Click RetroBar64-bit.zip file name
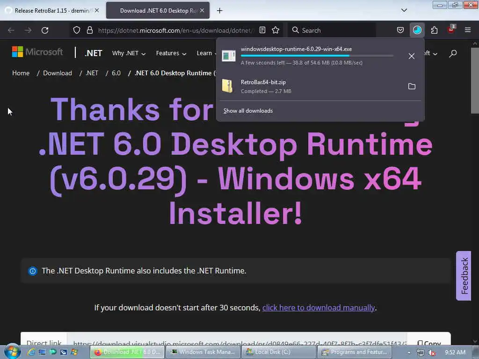The image size is (479, 359). (x=263, y=82)
